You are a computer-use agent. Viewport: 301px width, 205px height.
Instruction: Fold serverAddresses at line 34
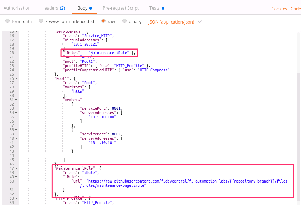pos(16,113)
